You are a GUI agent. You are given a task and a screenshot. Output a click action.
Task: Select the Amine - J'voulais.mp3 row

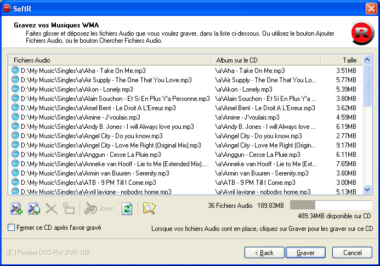point(186,117)
